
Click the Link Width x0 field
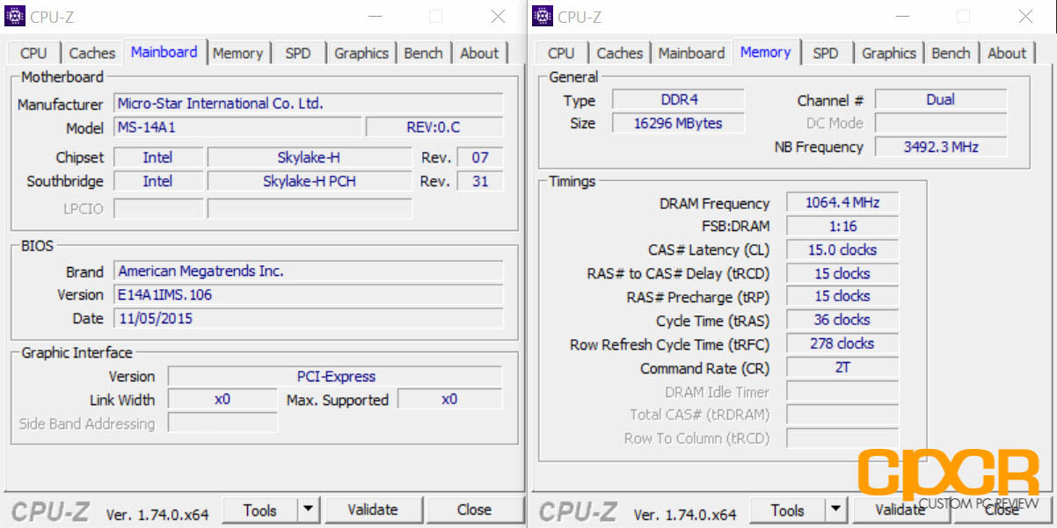pyautogui.click(x=222, y=400)
